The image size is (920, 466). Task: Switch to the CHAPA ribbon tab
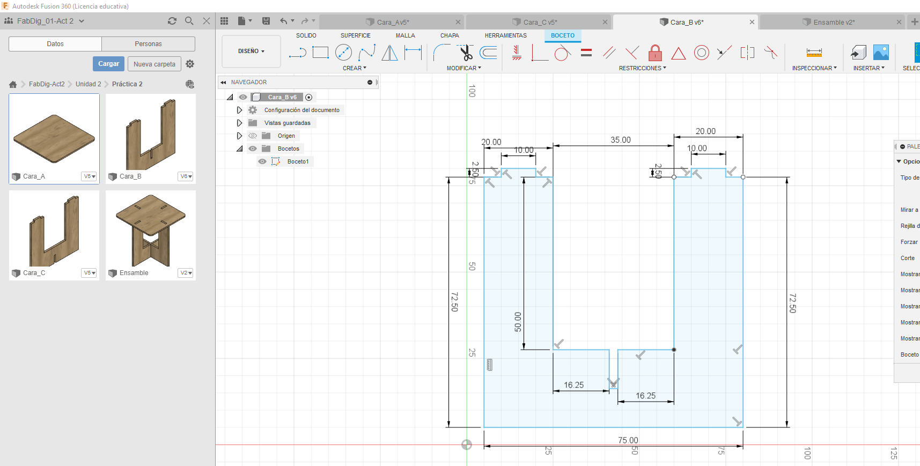450,35
